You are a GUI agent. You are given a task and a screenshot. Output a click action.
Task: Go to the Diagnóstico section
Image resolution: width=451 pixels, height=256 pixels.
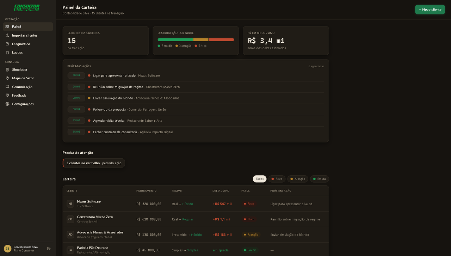point(28,44)
